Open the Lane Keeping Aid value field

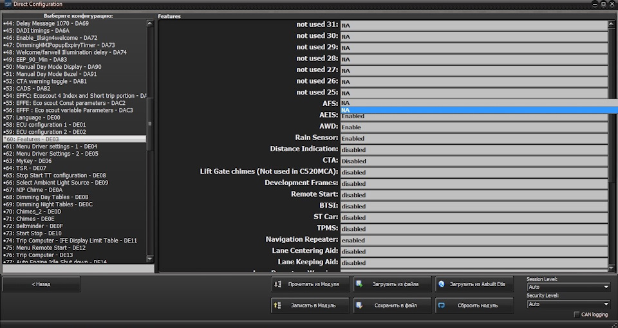[x=474, y=262]
